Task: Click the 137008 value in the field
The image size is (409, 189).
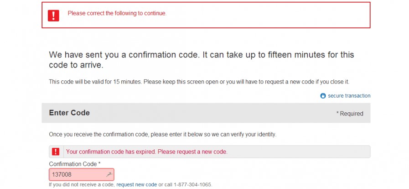Action: coord(62,174)
